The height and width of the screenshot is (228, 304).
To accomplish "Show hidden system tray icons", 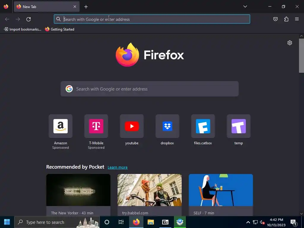I will (x=248, y=222).
